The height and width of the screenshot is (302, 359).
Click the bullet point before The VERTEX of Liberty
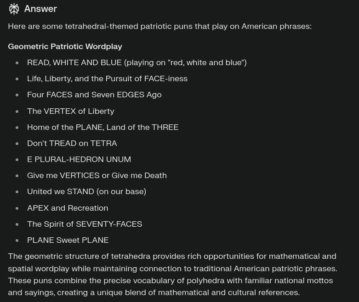pos(17,112)
